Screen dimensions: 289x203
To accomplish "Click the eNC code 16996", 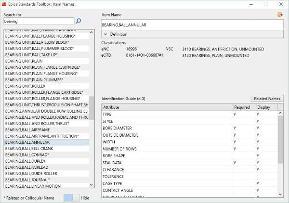I will tap(131, 49).
